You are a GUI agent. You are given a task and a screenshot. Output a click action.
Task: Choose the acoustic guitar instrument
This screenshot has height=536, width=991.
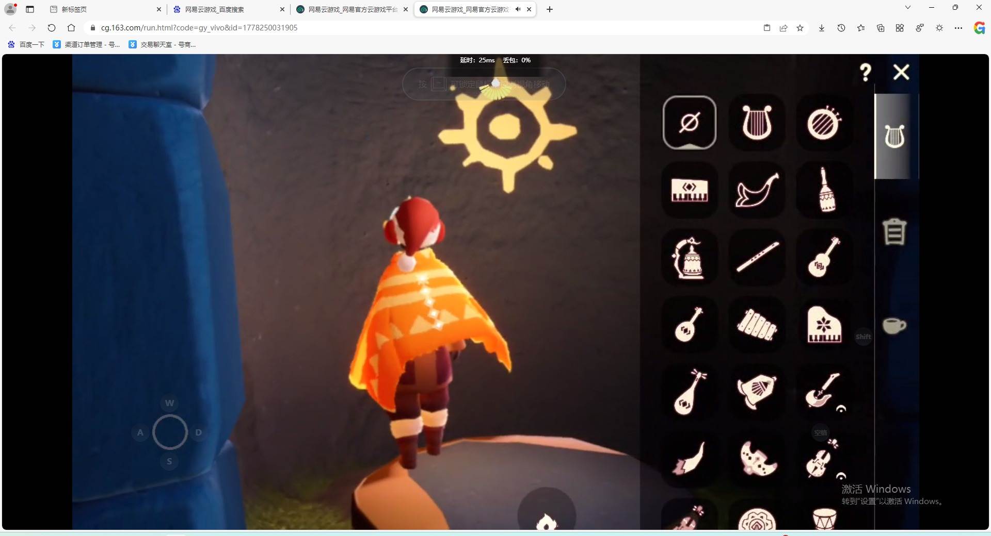(824, 257)
